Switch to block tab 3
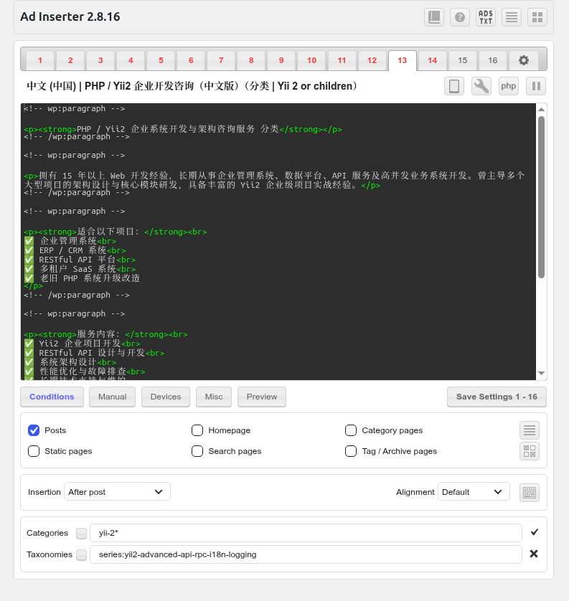569x601 pixels. [x=100, y=60]
